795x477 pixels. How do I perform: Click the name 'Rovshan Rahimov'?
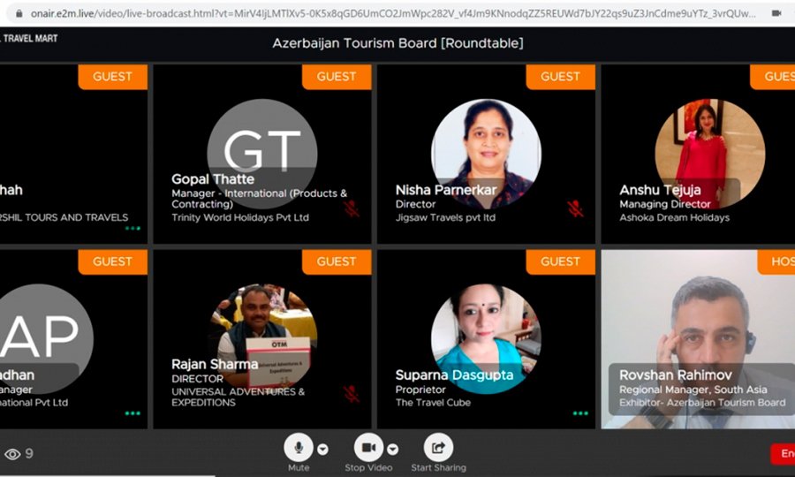click(676, 375)
